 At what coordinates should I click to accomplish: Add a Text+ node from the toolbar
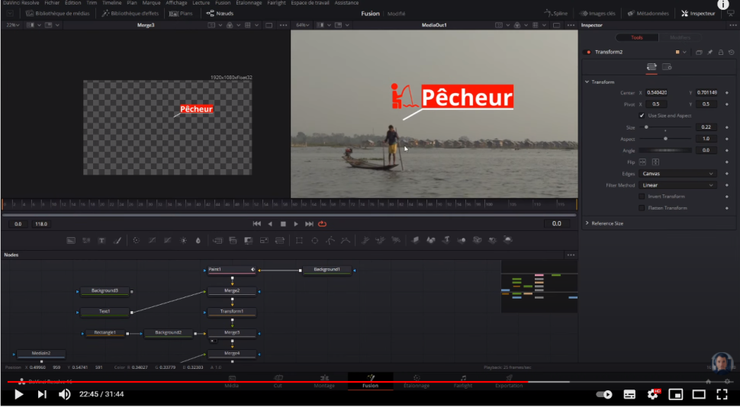[x=101, y=241]
